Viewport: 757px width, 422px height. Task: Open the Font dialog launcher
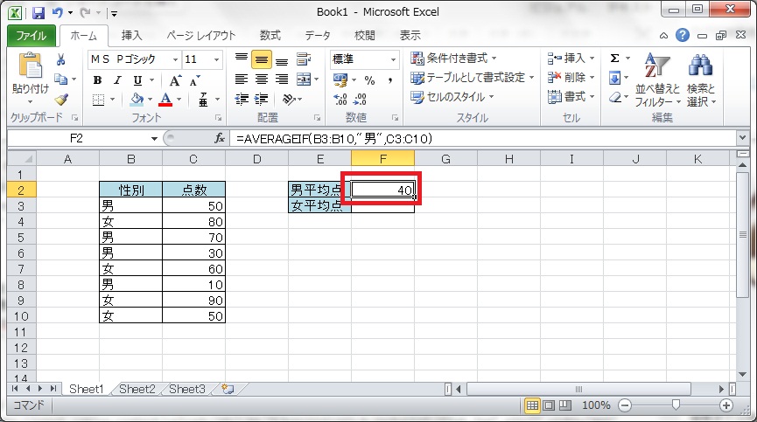[218, 118]
